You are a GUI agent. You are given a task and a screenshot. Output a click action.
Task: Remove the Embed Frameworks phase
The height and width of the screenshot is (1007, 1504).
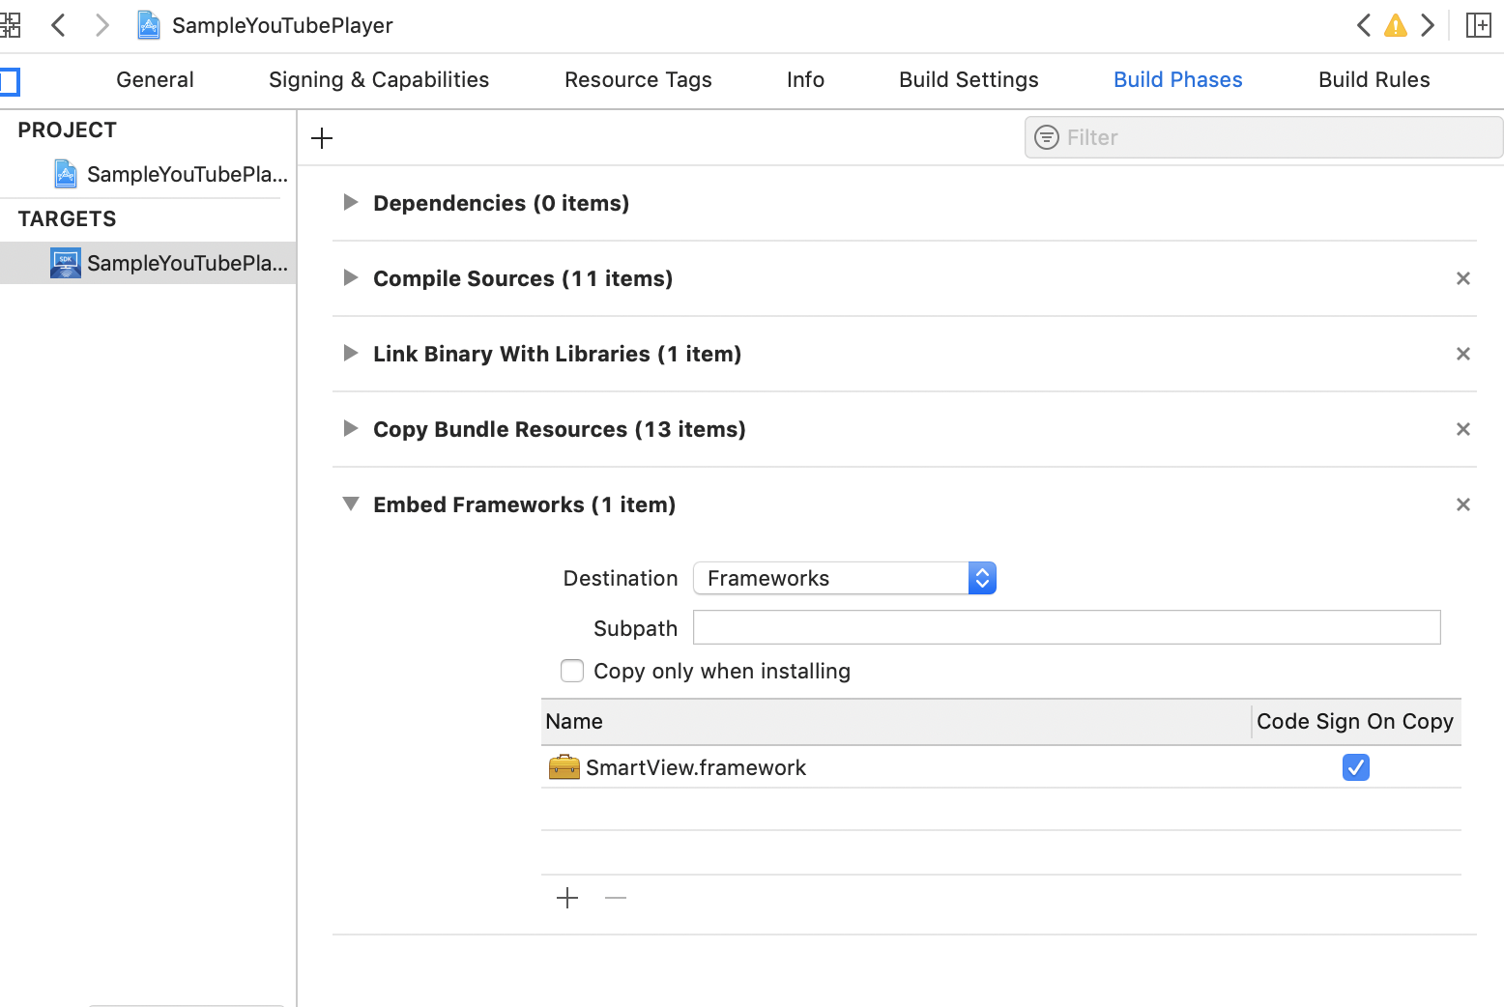(1462, 503)
